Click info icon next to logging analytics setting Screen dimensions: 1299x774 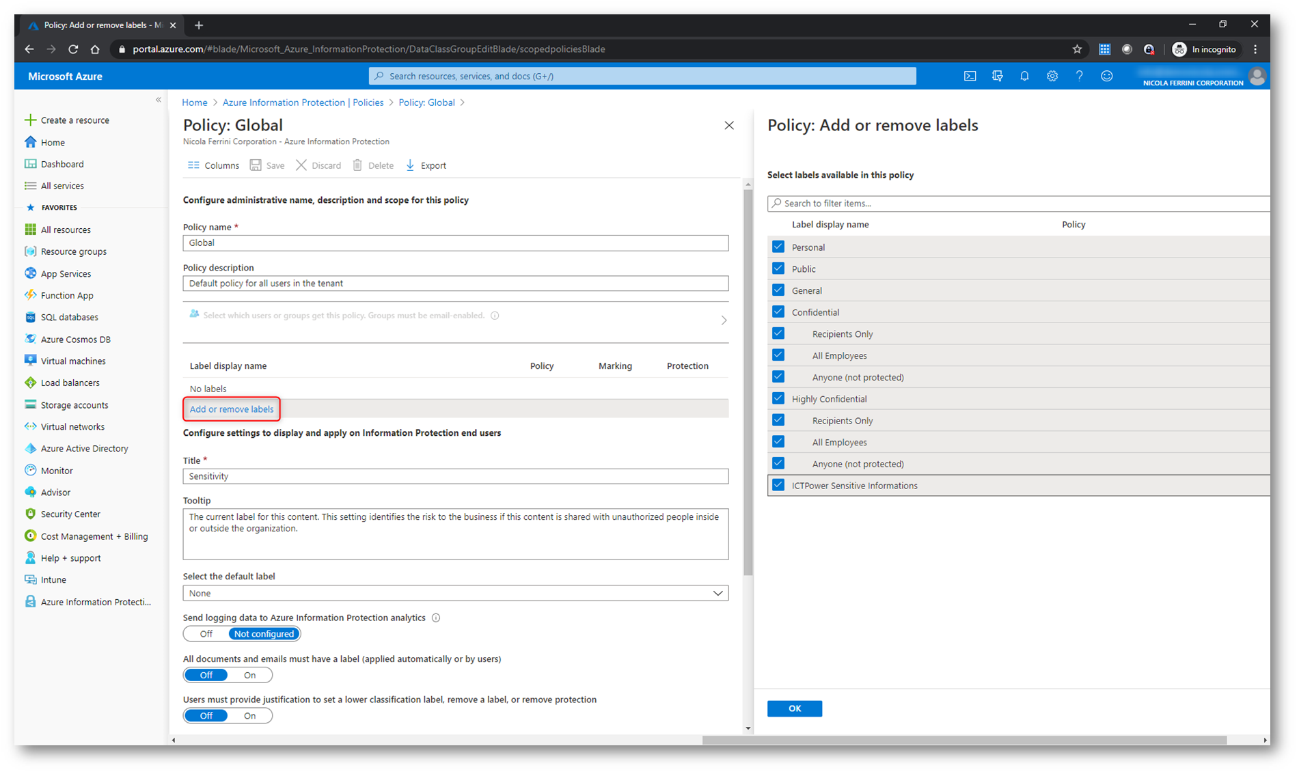(x=436, y=618)
